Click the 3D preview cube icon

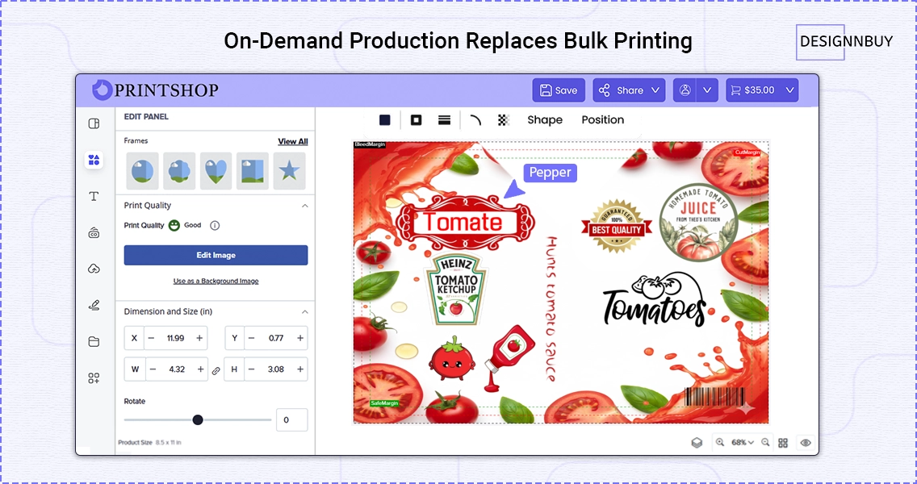coord(697,443)
